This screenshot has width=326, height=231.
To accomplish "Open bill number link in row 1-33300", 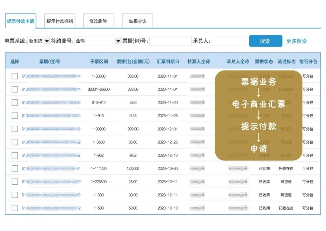I will click(51, 76).
